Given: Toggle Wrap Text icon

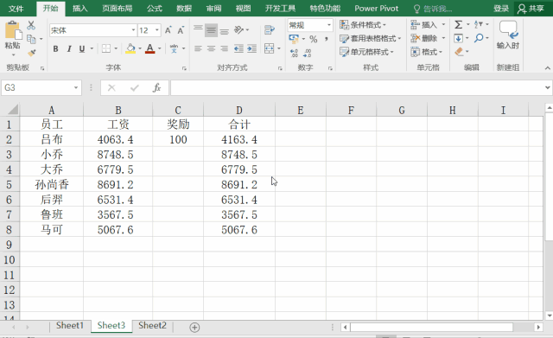Looking at the screenshot, I should 269,30.
